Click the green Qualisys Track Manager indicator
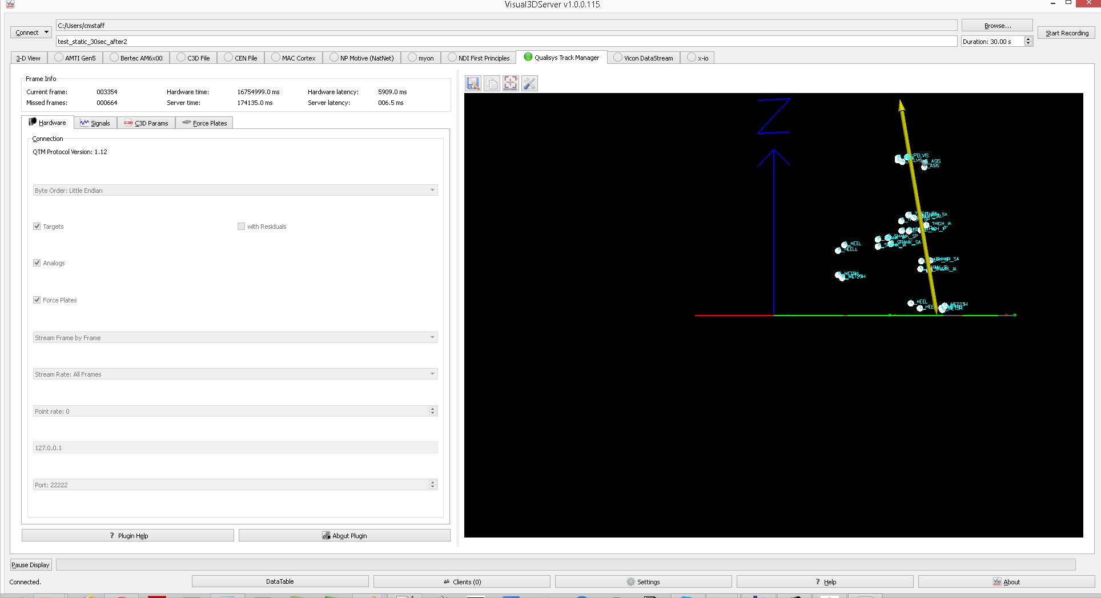 (x=528, y=56)
